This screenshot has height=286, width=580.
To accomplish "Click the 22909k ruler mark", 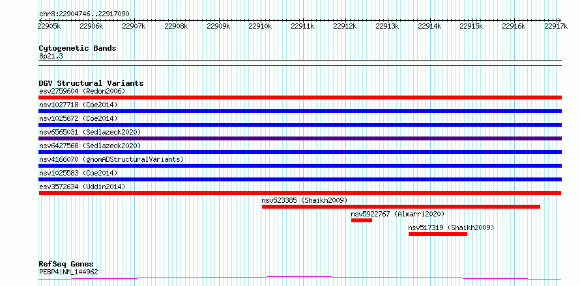I will 218,26.
